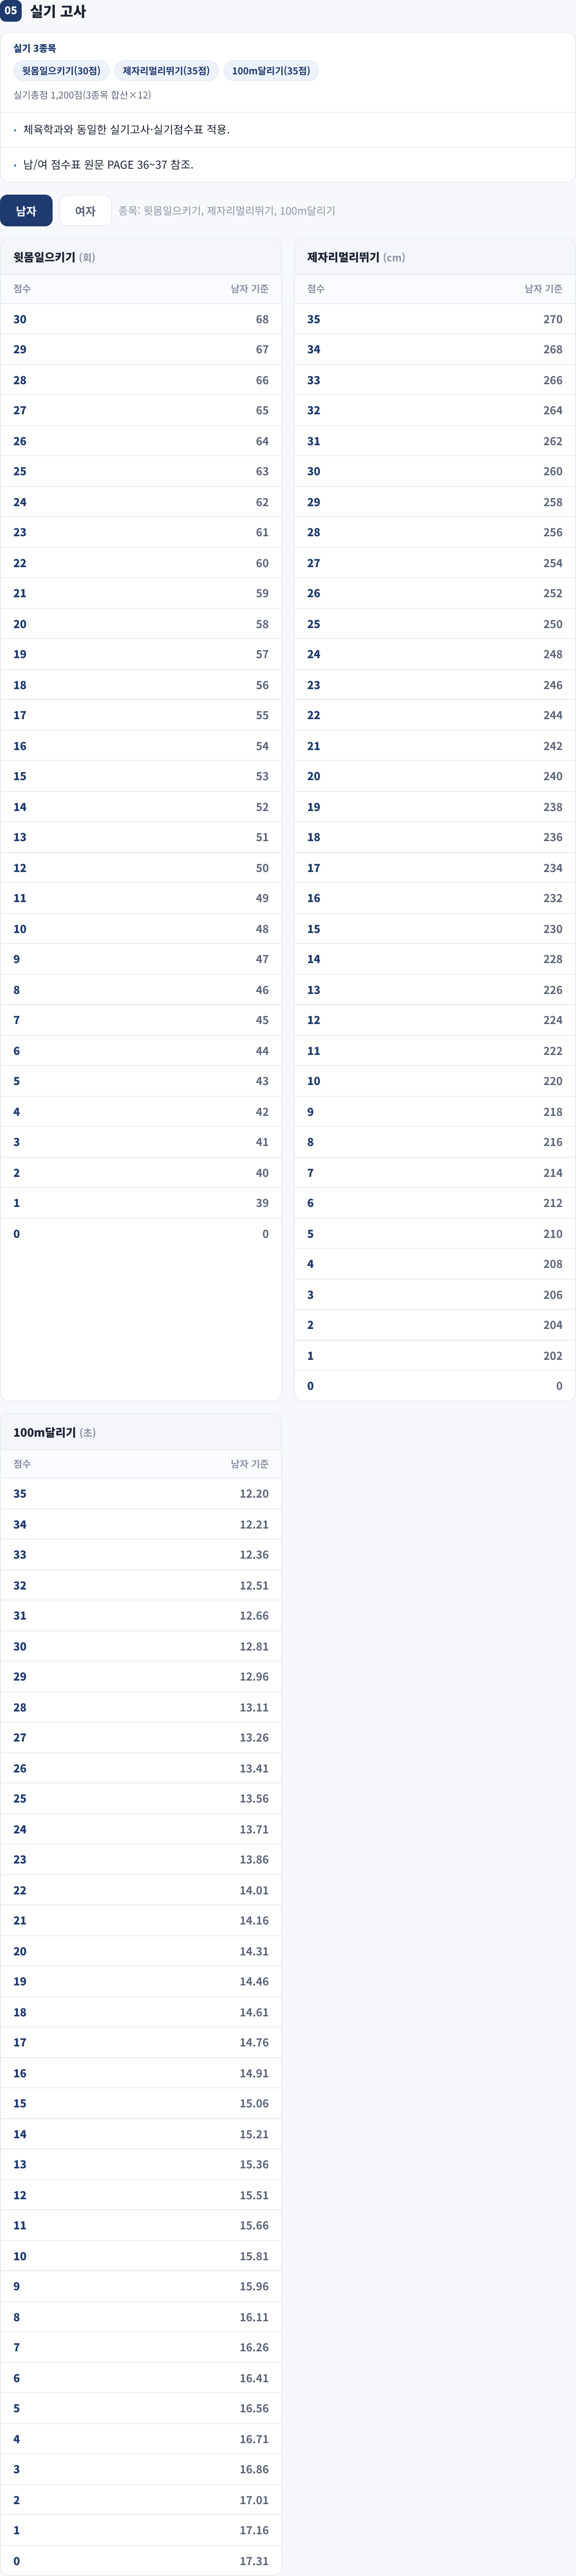Click the 제자리멀리뛰기(35점) chip
This screenshot has height=2576, width=576.
(x=166, y=71)
